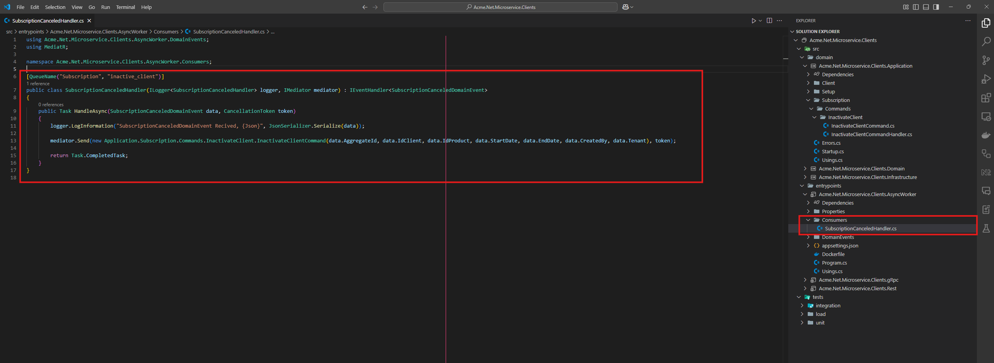
Task: Open the Search view in activity bar
Action: pos(986,42)
